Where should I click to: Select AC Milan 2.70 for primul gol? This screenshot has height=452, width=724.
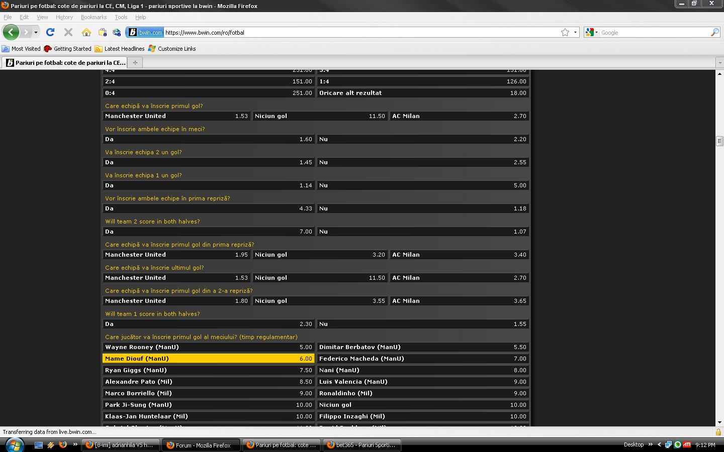pos(459,116)
